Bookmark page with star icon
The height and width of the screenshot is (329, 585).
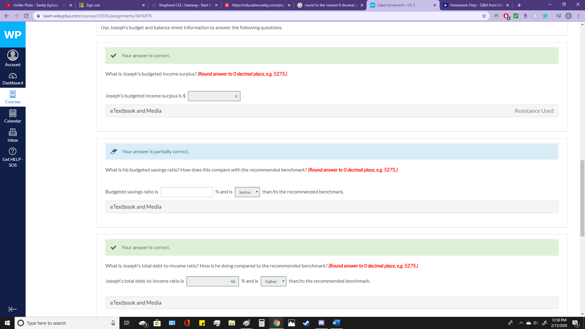484,16
